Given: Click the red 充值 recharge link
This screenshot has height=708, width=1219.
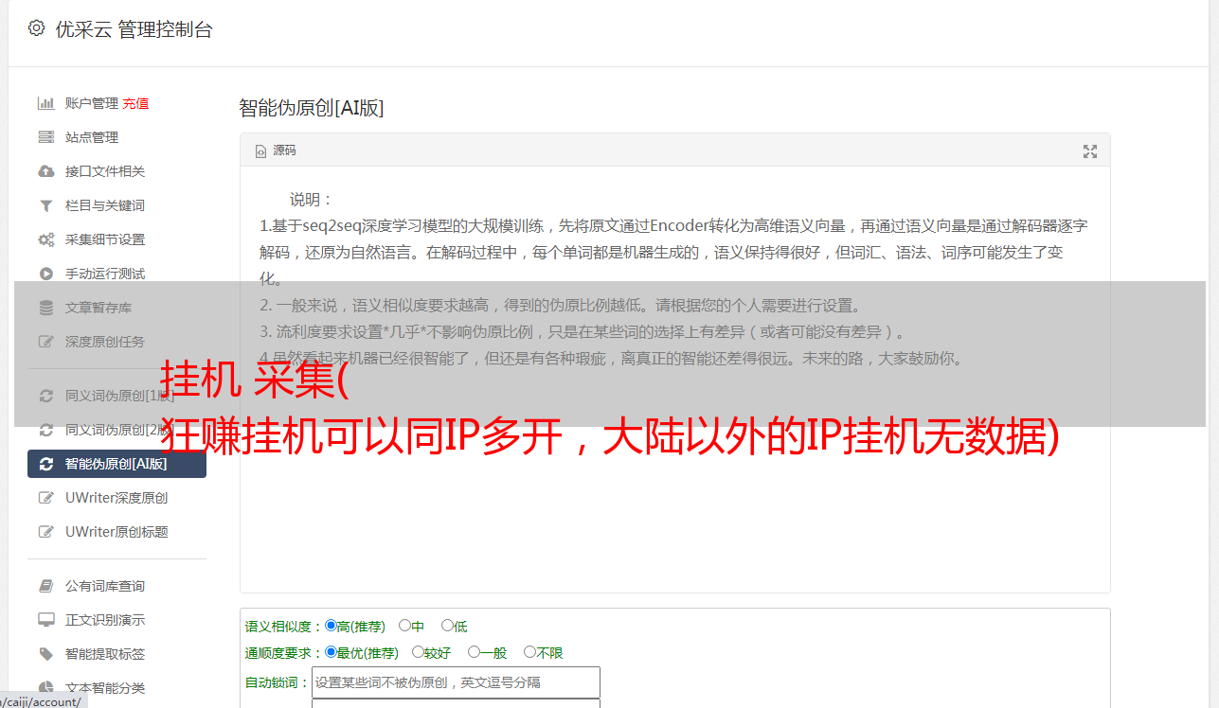Looking at the screenshot, I should (x=135, y=103).
